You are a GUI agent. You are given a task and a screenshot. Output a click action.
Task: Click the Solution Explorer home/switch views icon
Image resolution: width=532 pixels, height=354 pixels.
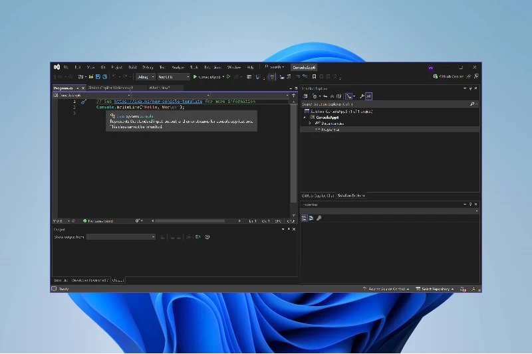click(305, 96)
